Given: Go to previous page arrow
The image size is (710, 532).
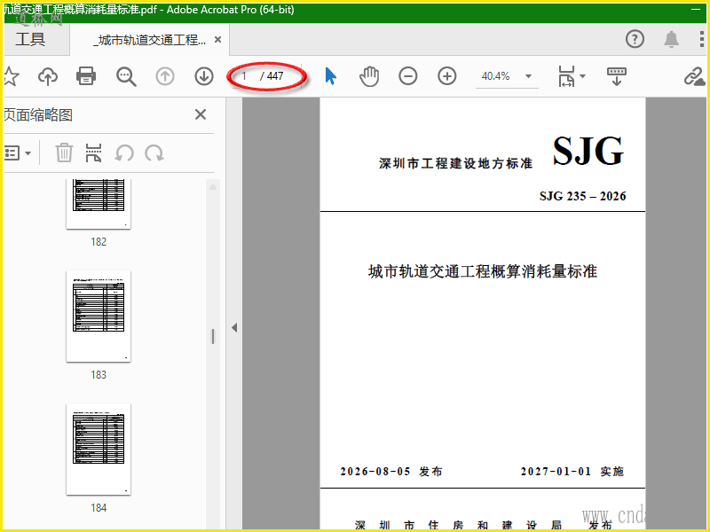Looking at the screenshot, I should coord(165,76).
